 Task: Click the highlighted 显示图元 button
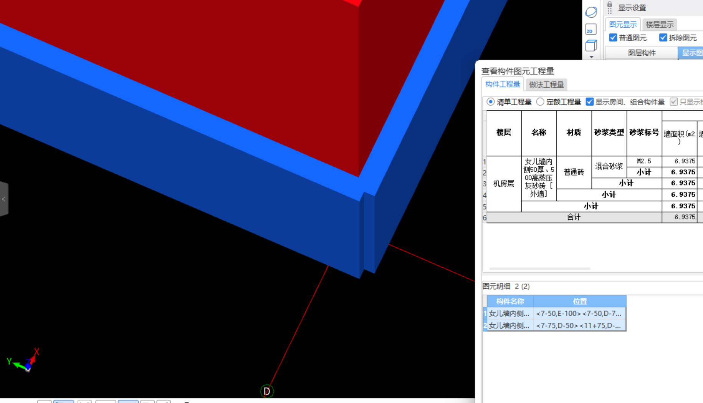click(x=693, y=53)
